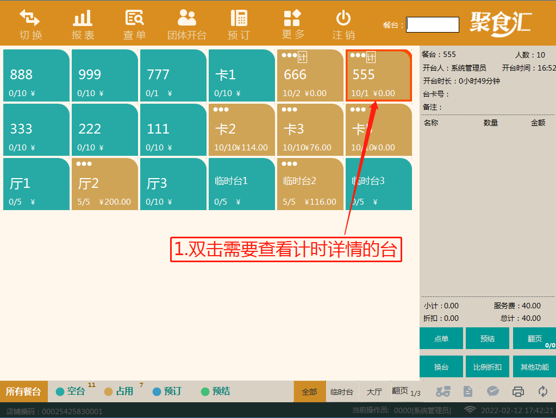The image size is (556, 418).
Task: Filter tables by 预结 pre-settled status
Action: tap(216, 391)
